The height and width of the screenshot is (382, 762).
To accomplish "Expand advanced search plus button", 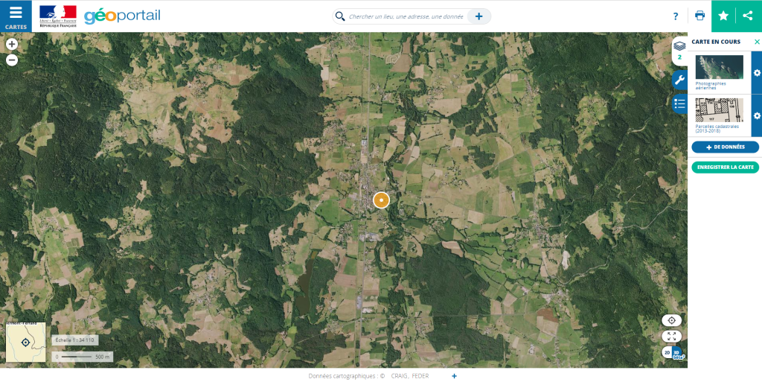I will click(478, 16).
